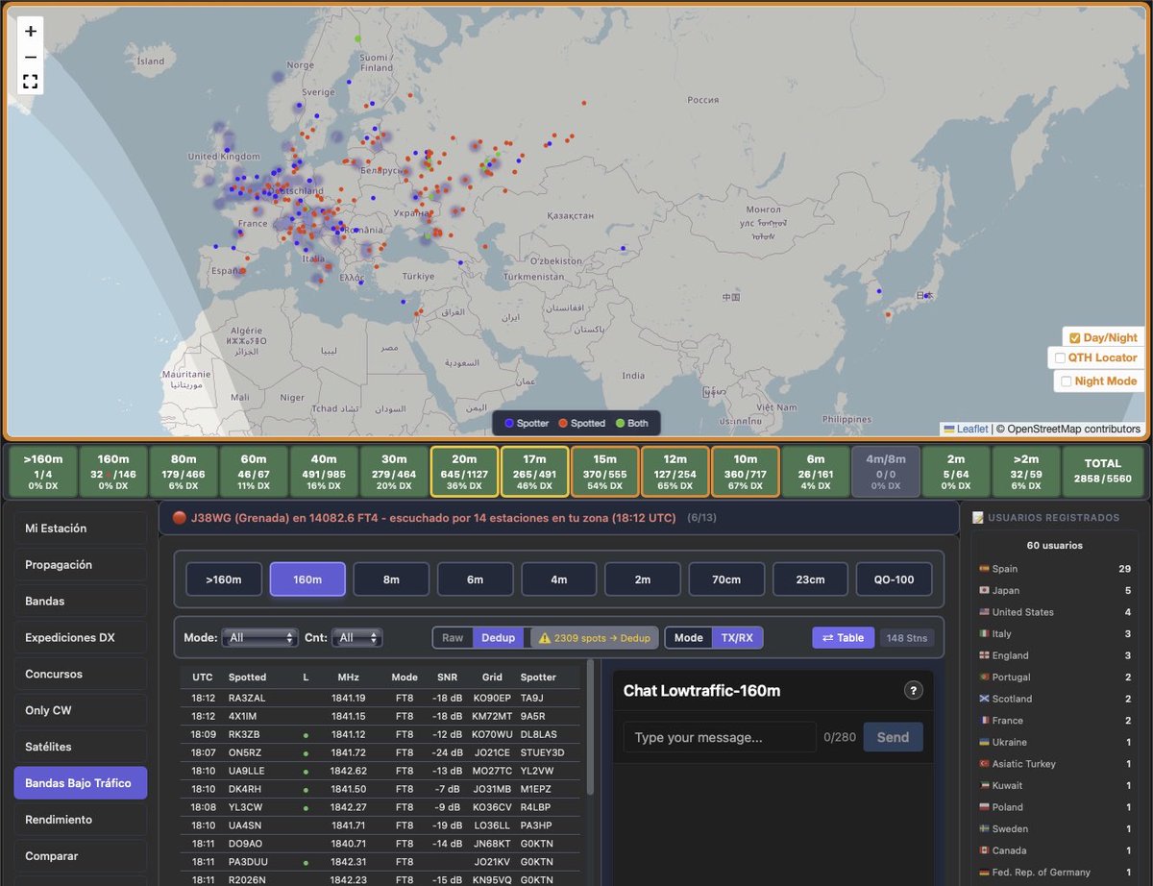Open Satélites in the sidebar
The height and width of the screenshot is (886, 1153).
click(x=81, y=748)
